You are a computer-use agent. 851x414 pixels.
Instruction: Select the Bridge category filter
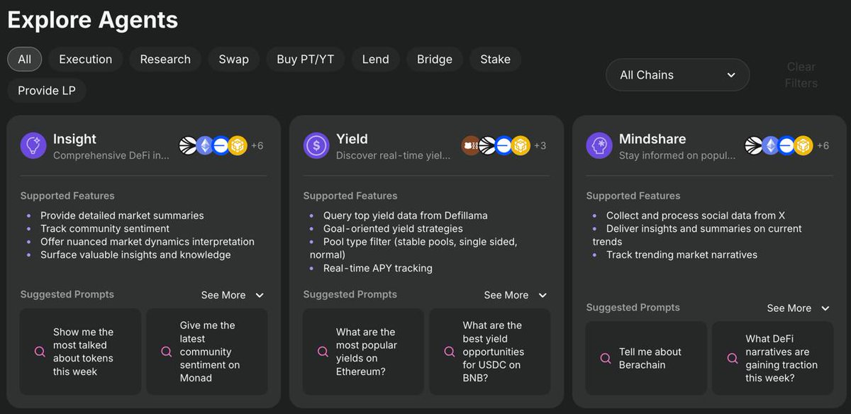click(x=435, y=60)
